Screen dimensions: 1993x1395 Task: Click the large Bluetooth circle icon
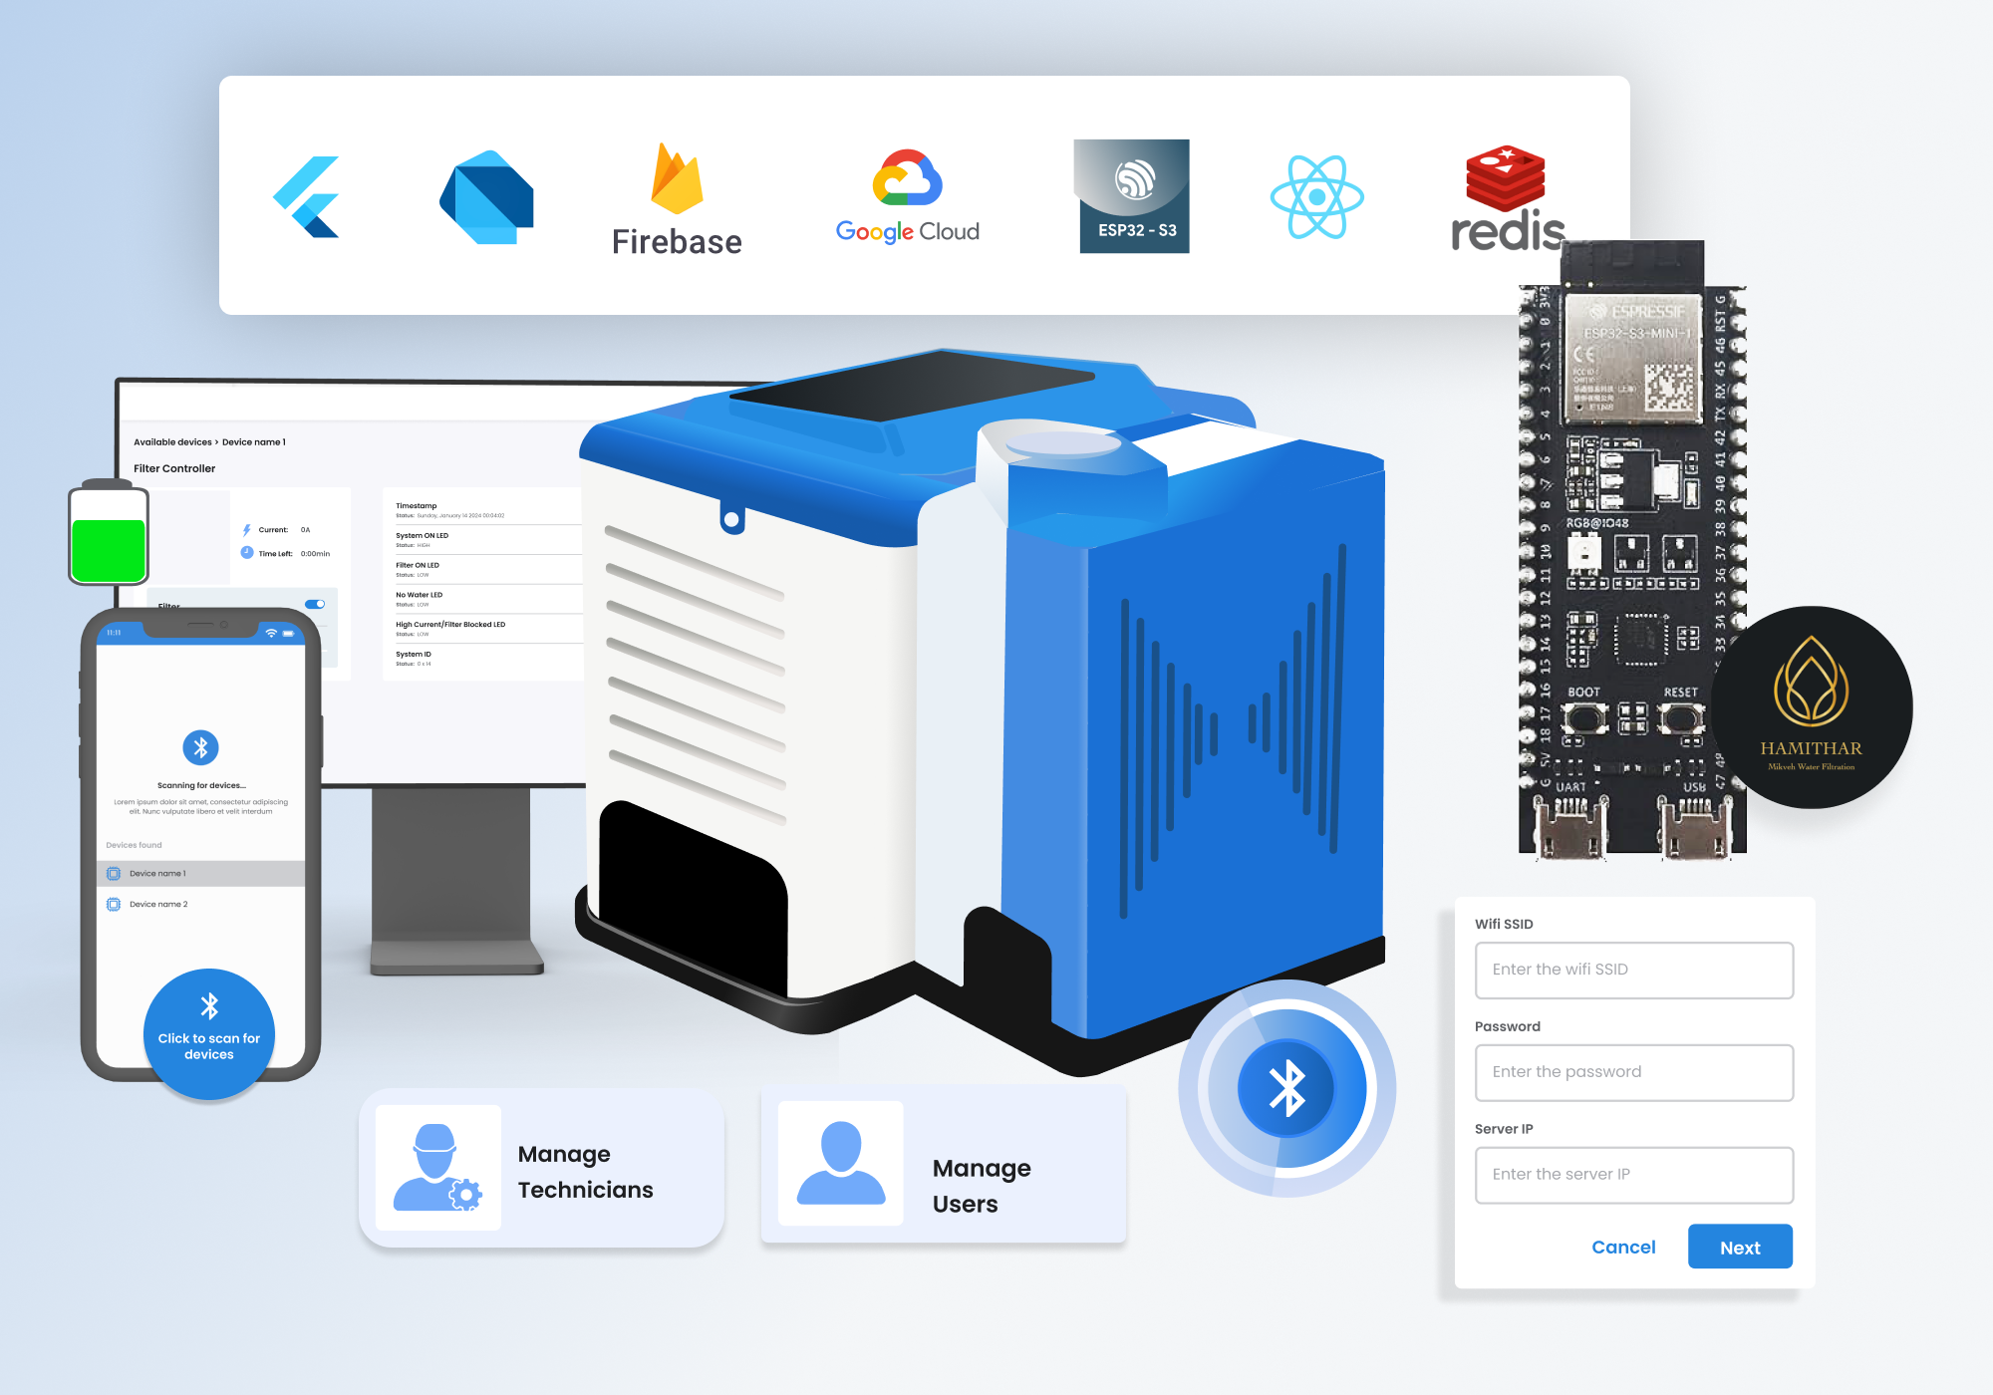pos(1286,1087)
